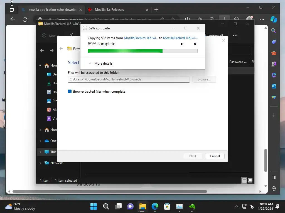Close the extract wizard dialog
Image resolution: width=285 pixels, height=213 pixels.
click(x=223, y=40)
